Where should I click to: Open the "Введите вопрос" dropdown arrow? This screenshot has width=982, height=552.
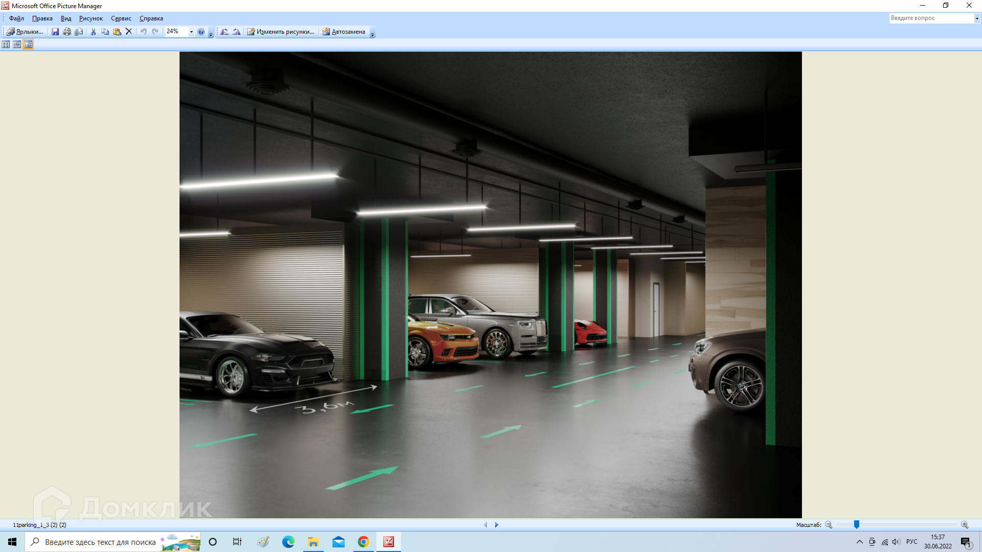(x=976, y=18)
